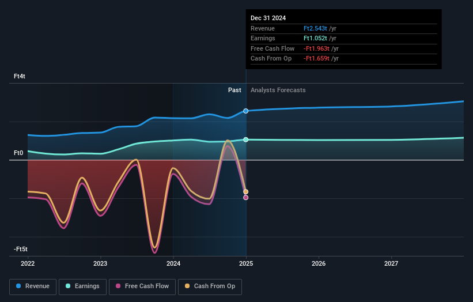The height and width of the screenshot is (302, 473).
Task: Click the Free Cash Flow label in the tooltip
Action: pyautogui.click(x=273, y=48)
